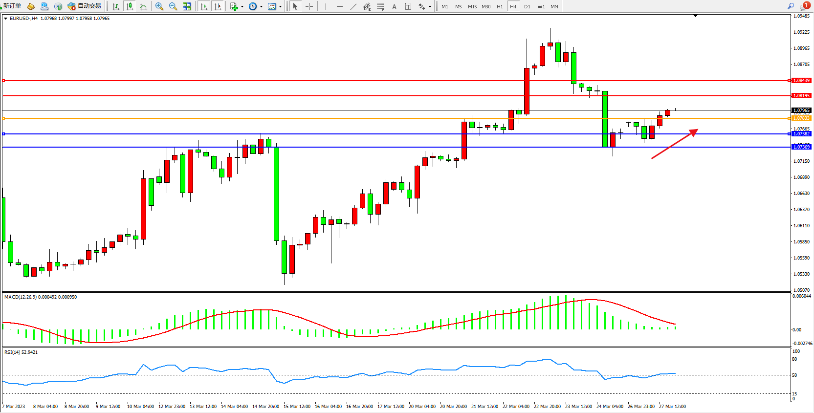
Task: Click the 自动交易 auto trading button
Action: [x=85, y=6]
